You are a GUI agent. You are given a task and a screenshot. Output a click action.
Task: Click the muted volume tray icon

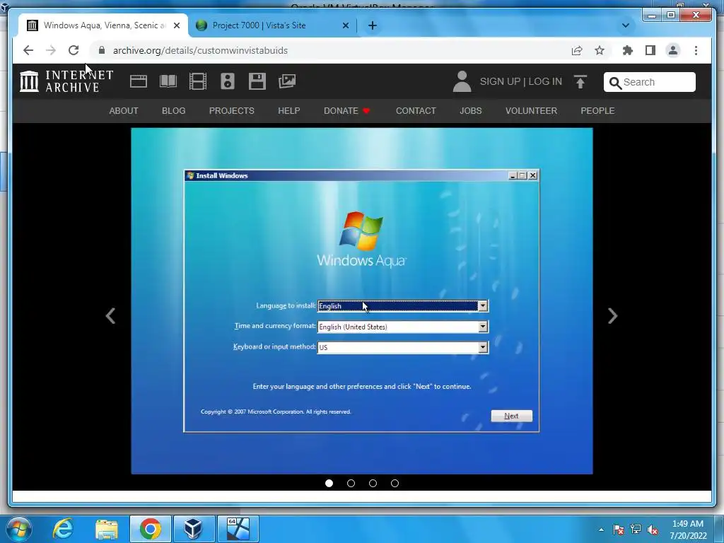click(653, 530)
